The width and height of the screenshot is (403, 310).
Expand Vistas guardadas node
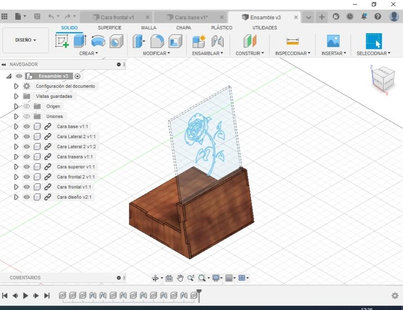pos(16,96)
